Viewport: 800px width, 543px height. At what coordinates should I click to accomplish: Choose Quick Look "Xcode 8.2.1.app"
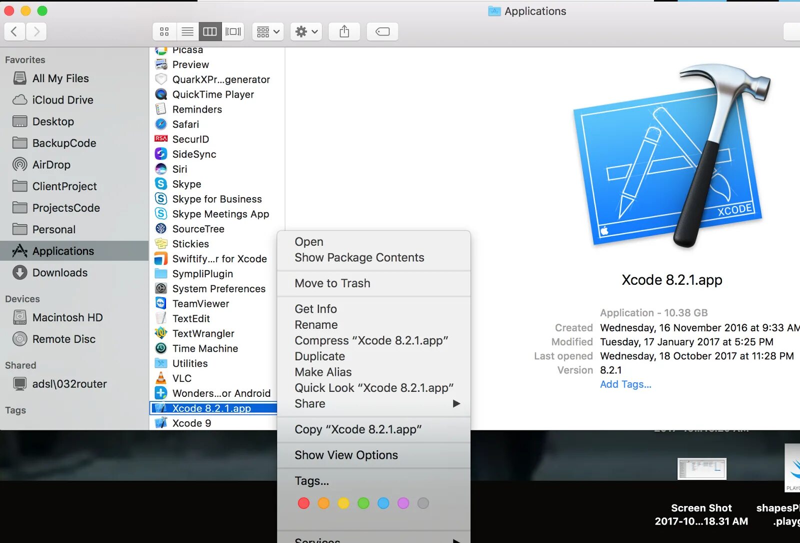click(x=373, y=388)
